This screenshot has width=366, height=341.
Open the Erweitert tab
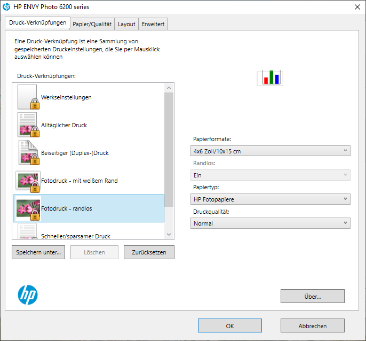153,24
